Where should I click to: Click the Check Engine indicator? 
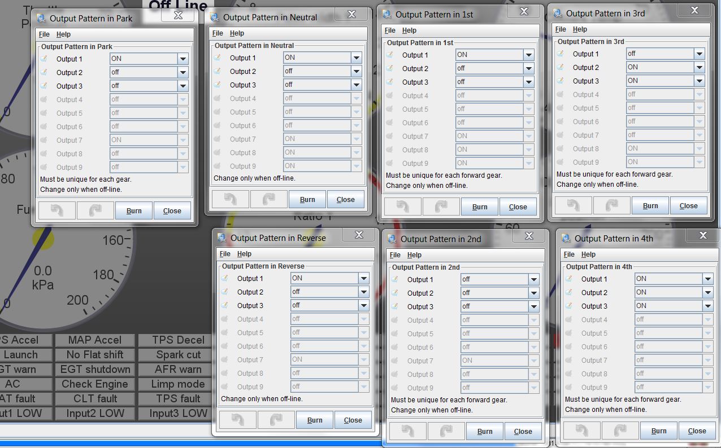click(95, 384)
